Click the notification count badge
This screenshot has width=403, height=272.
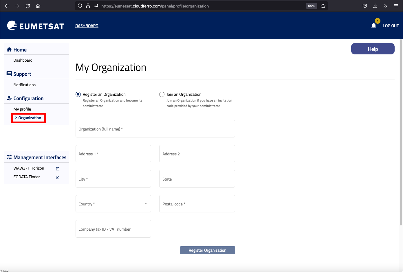pyautogui.click(x=378, y=21)
